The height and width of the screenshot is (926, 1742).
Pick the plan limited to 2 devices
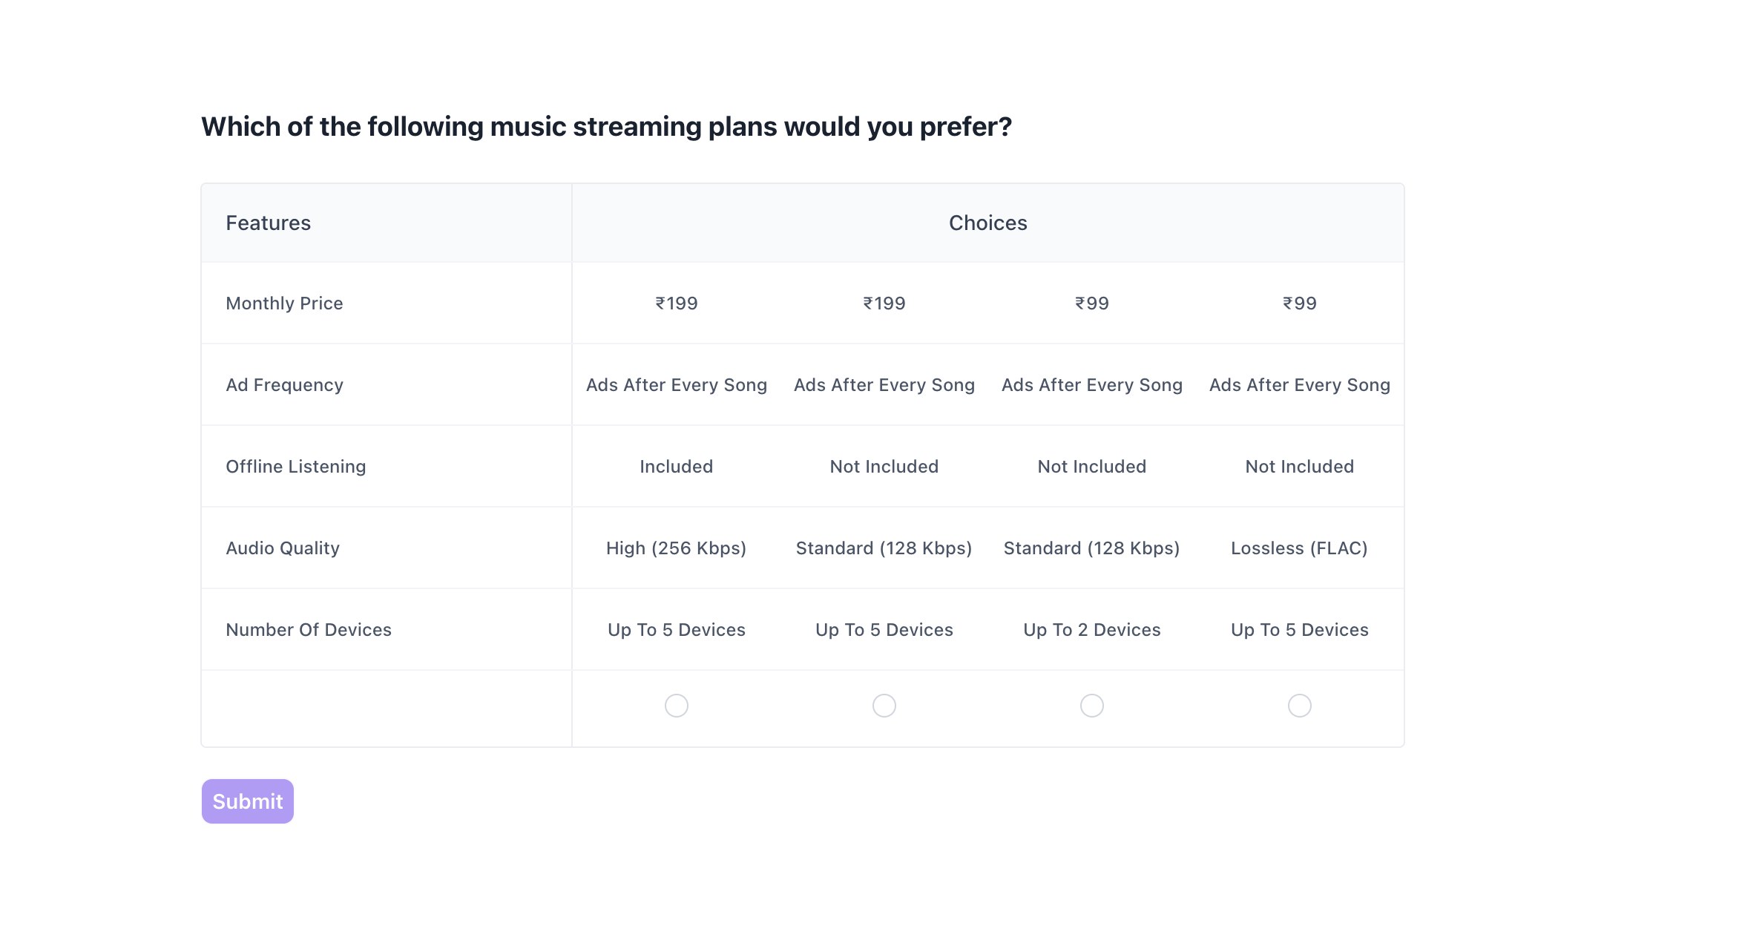coord(1091,705)
